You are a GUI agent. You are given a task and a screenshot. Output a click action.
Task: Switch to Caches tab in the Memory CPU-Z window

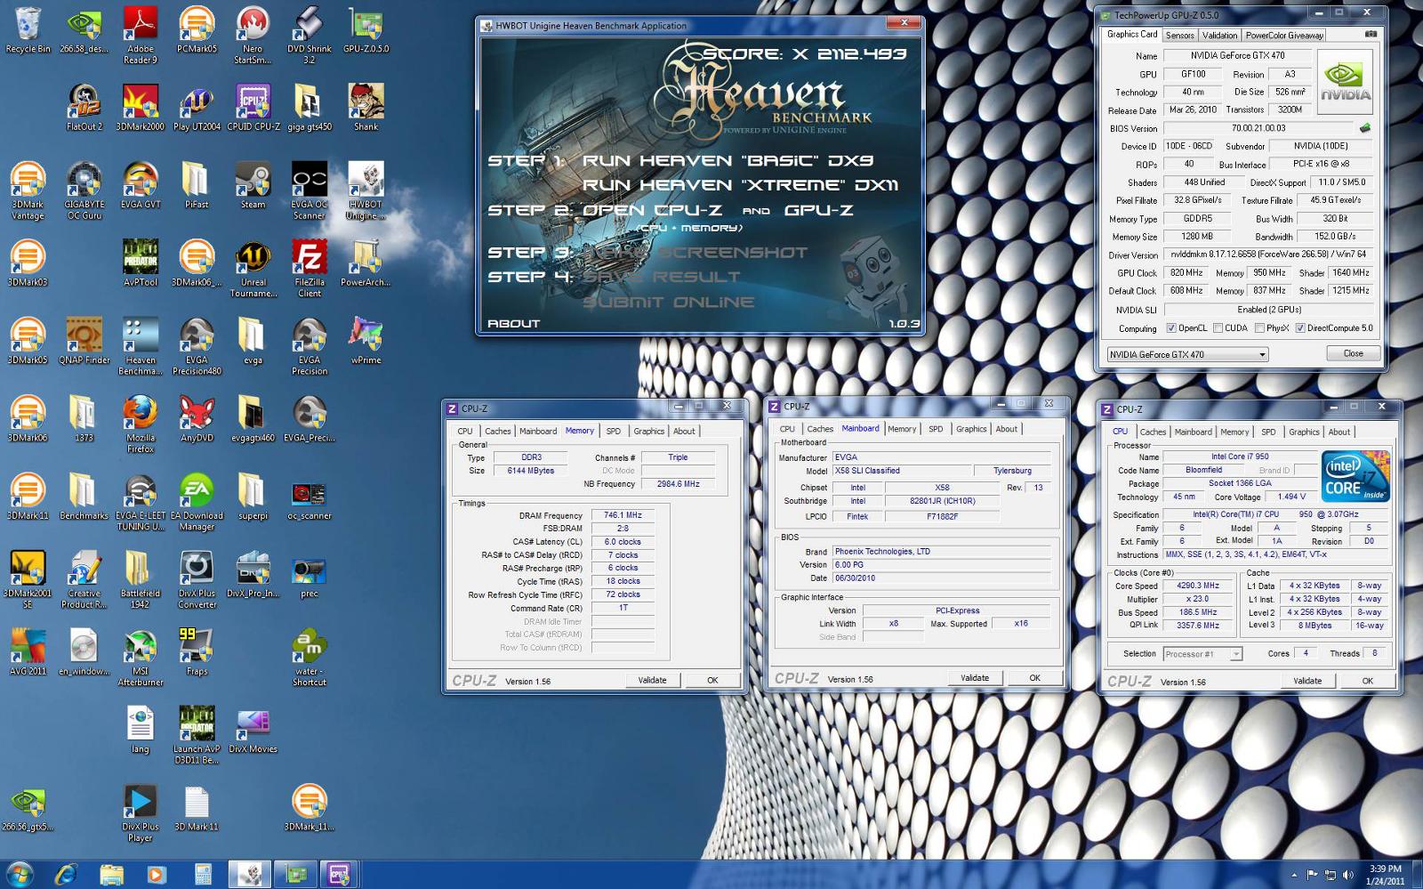pyautogui.click(x=498, y=431)
